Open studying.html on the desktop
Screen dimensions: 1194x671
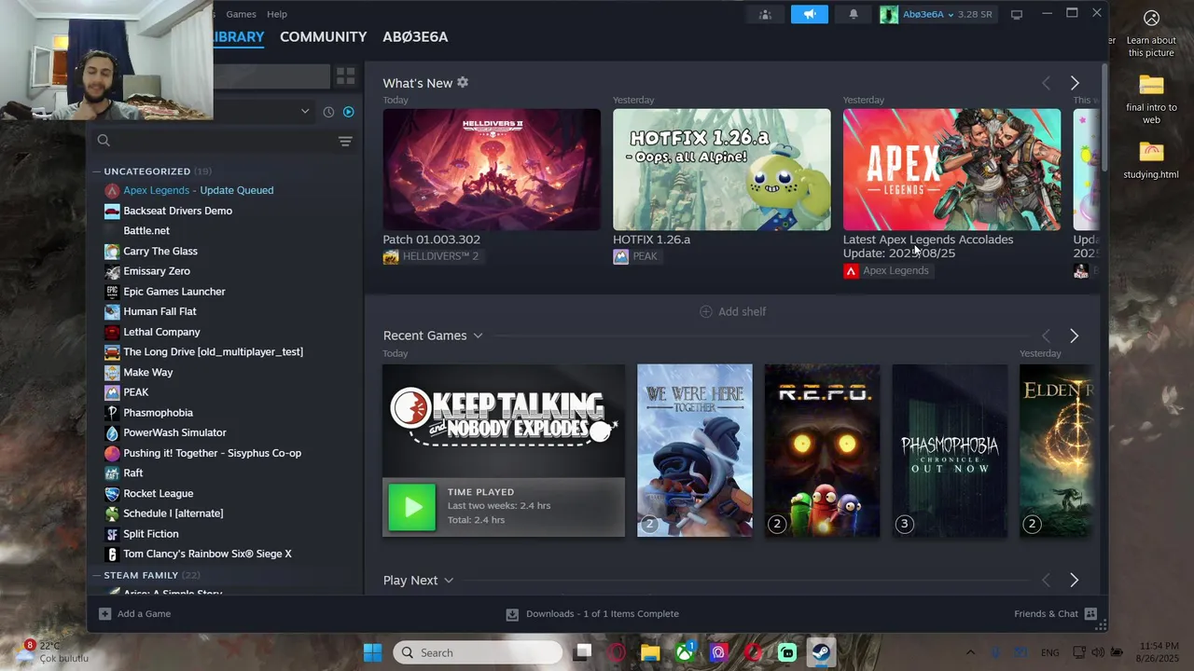tap(1151, 159)
